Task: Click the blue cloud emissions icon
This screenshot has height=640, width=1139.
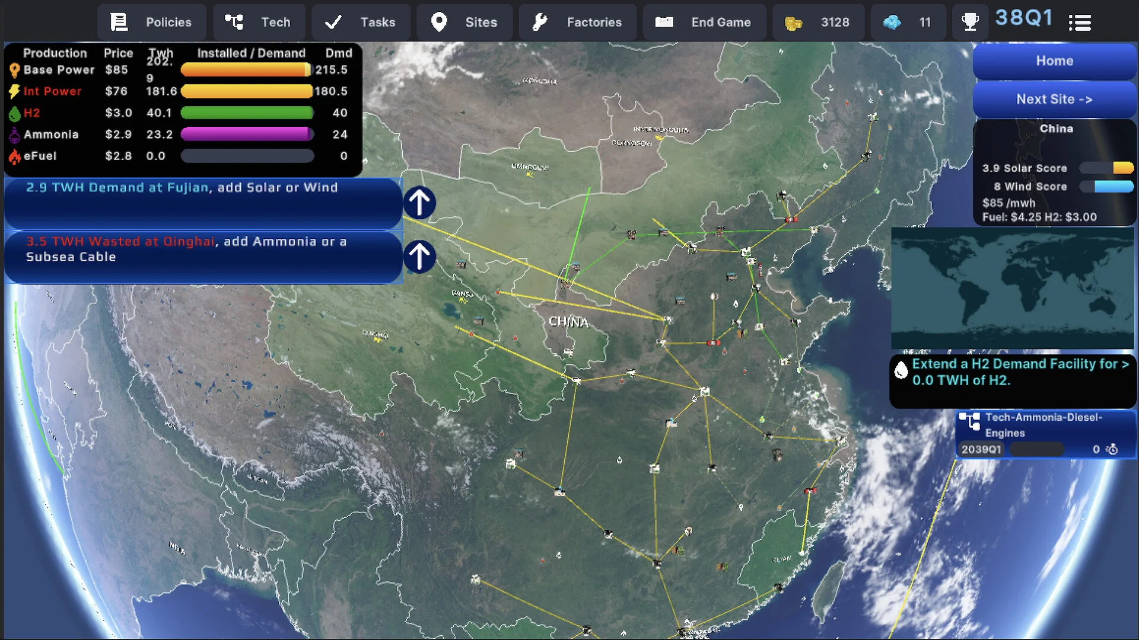Action: coord(892,23)
